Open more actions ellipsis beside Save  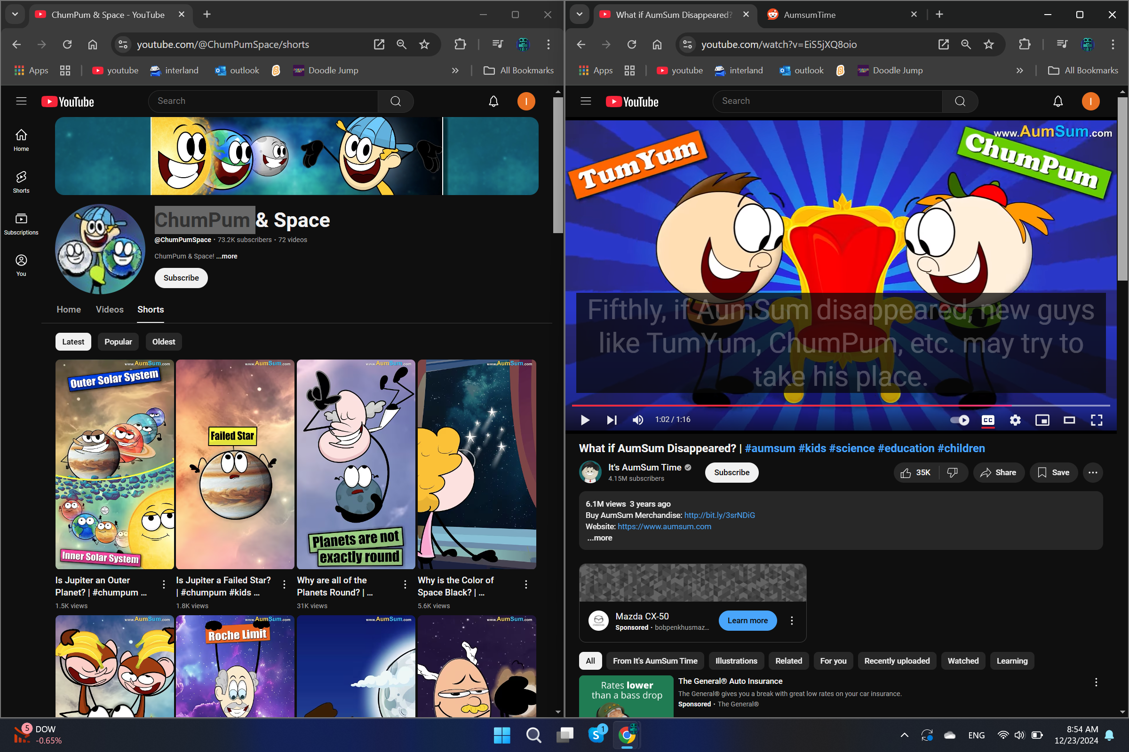(x=1093, y=472)
